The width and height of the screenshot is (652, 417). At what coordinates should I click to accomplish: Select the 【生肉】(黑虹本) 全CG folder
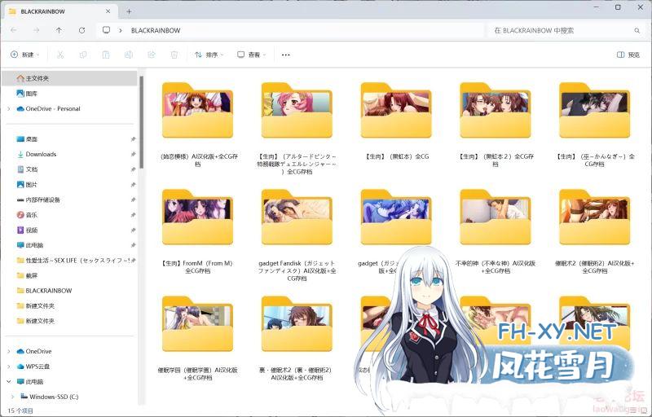pos(396,121)
